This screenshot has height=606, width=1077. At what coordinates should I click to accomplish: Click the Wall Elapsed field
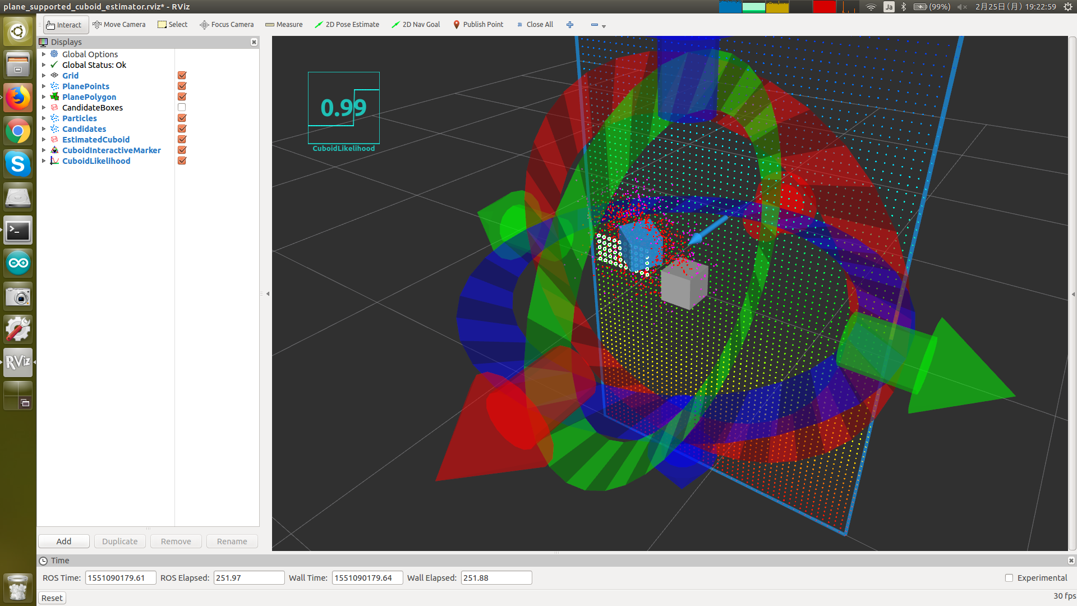click(x=496, y=578)
